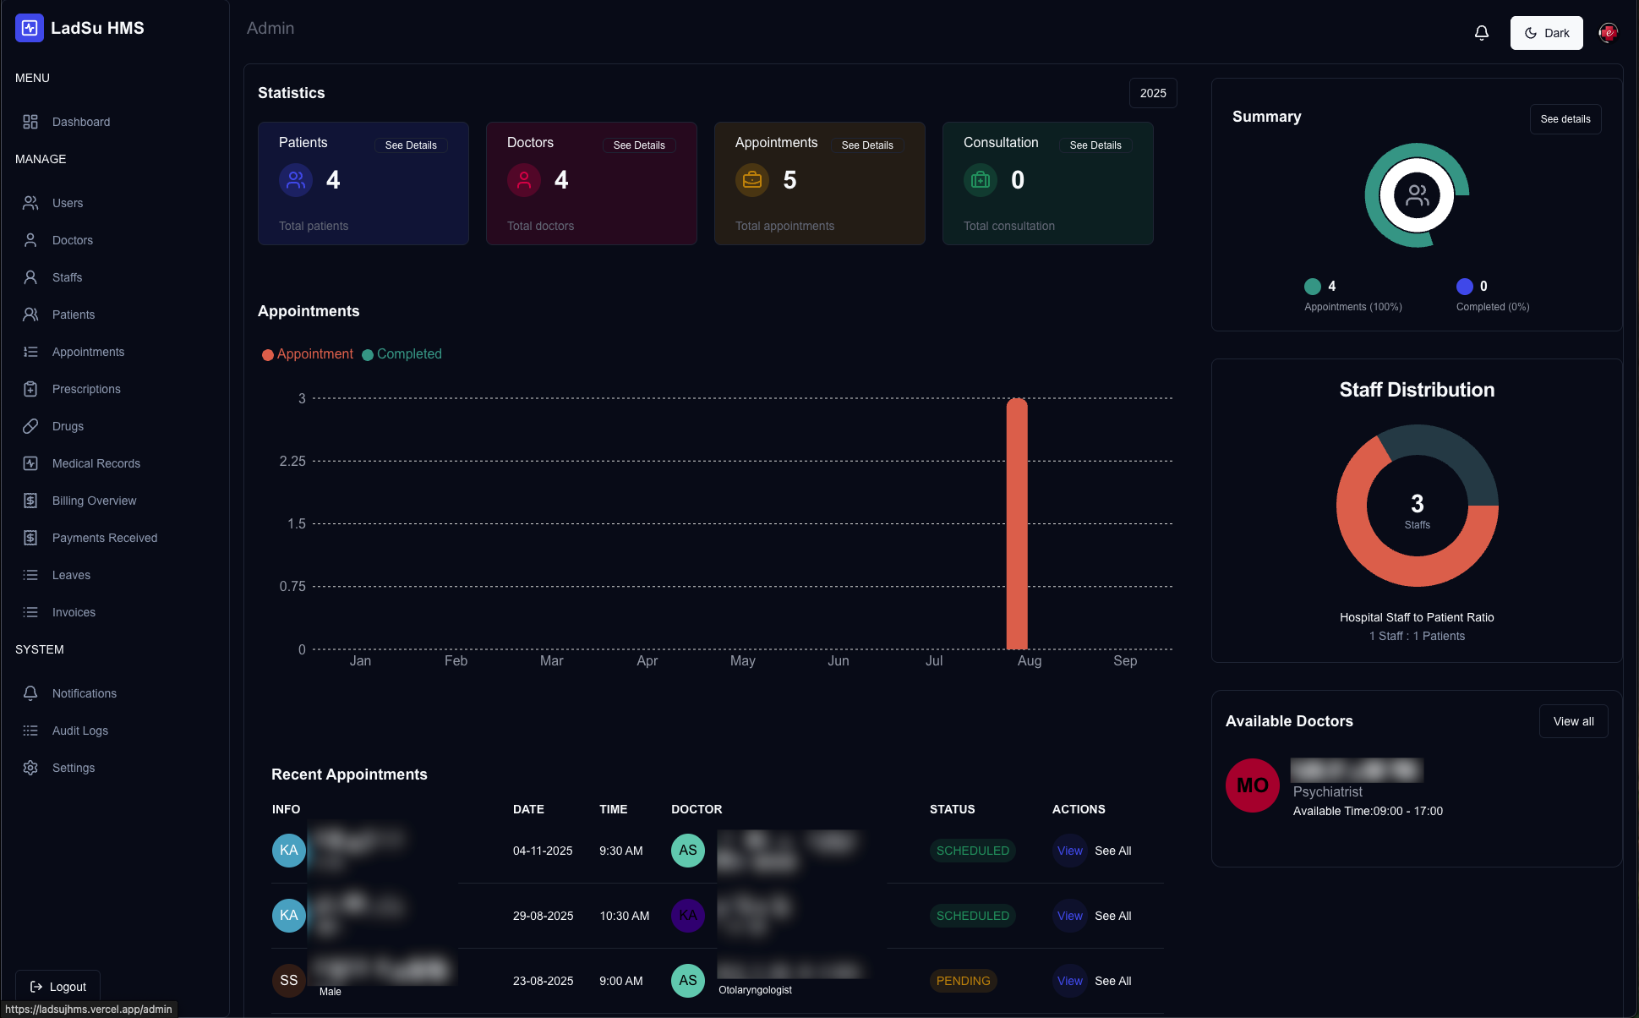The height and width of the screenshot is (1018, 1639).
Task: Open Audit Logs from the sidebar
Action: click(80, 731)
